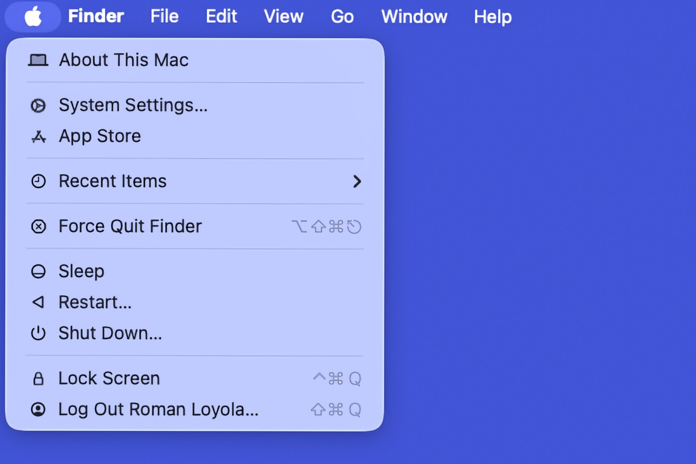Expand the Recent Items submenu chevron
The height and width of the screenshot is (464, 696).
(x=357, y=181)
